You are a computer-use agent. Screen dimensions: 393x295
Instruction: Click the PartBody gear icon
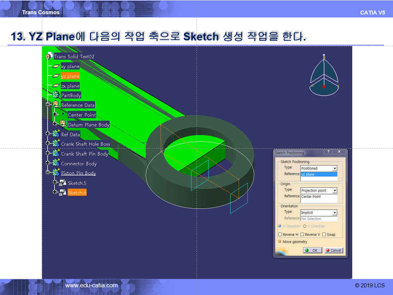[56, 95]
